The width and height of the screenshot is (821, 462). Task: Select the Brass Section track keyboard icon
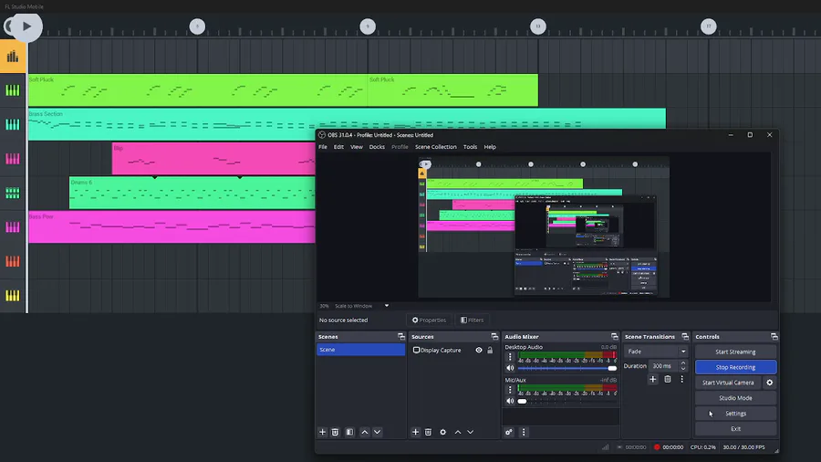(x=13, y=124)
